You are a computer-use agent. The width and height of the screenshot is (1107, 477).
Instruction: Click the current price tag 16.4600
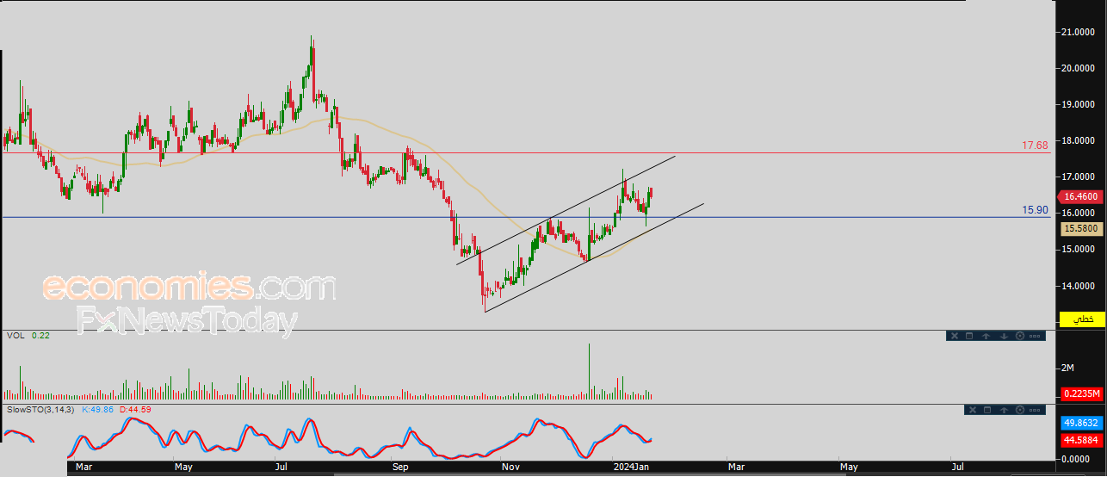point(1082,195)
